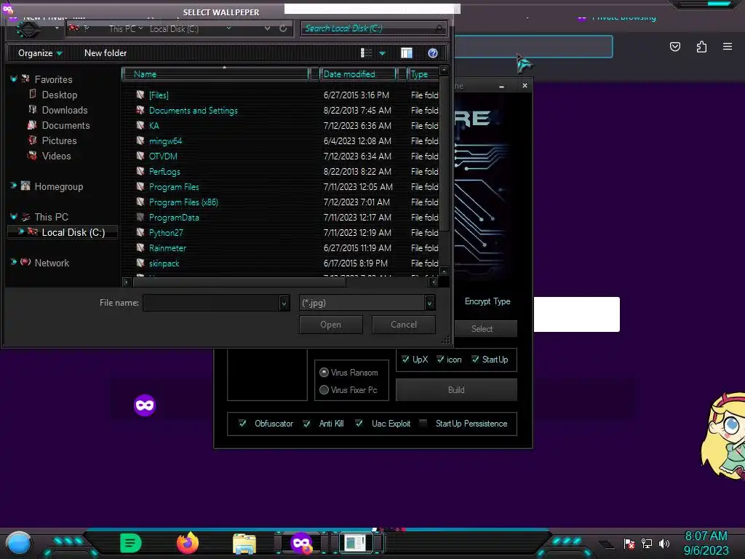Toggle the icon checkbox

coord(440,360)
